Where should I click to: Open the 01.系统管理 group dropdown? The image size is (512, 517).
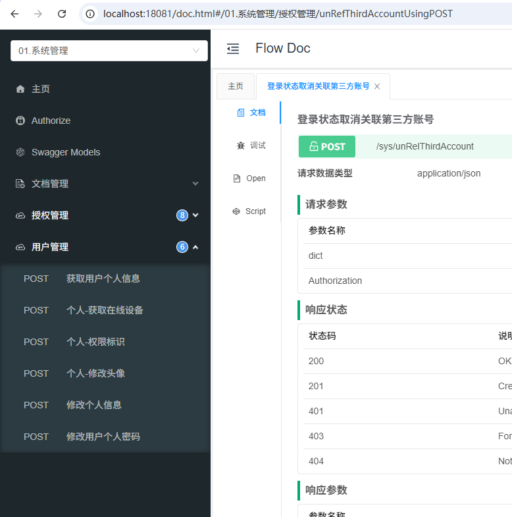(x=109, y=51)
